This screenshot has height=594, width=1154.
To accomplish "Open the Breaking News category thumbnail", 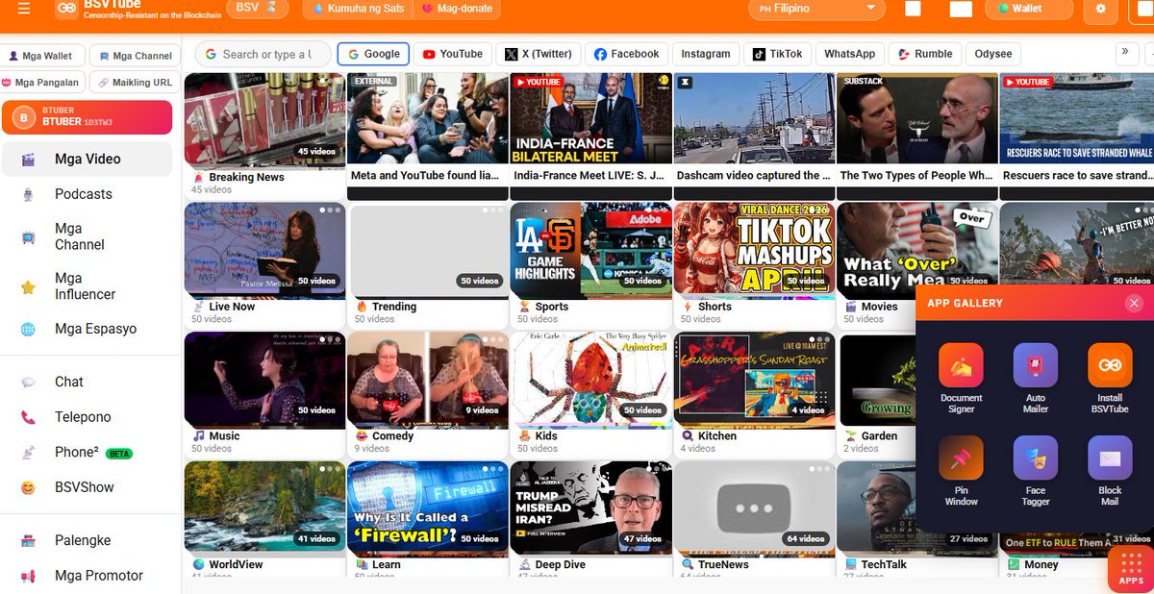I will pyautogui.click(x=264, y=121).
